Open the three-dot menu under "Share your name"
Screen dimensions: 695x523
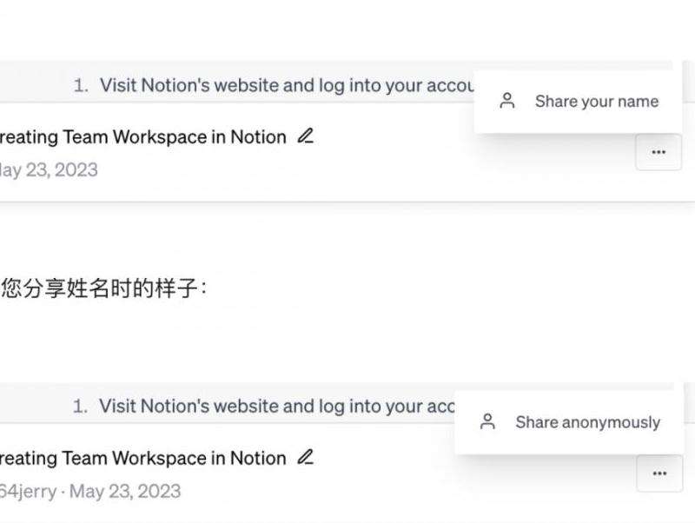point(658,152)
